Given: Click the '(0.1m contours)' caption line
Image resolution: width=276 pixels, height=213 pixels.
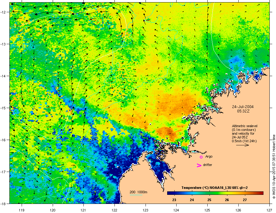Looking at the screenshot, I should pos(244,130).
